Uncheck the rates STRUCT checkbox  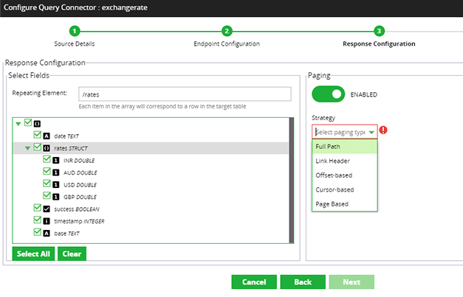[37, 147]
